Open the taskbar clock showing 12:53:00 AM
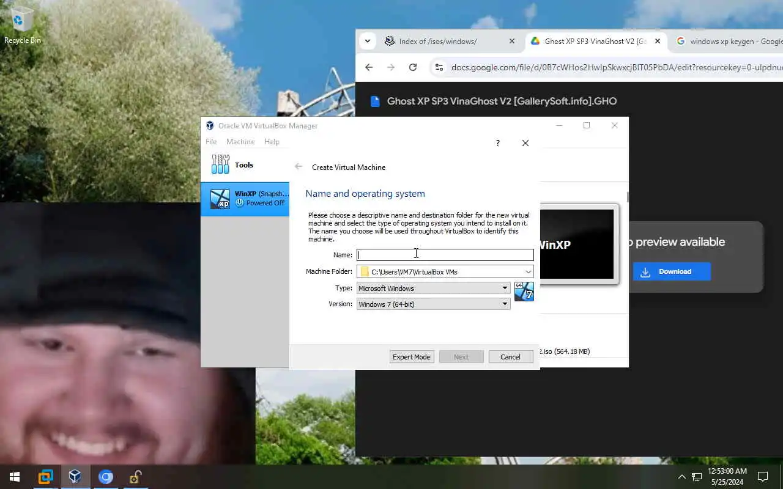783x489 pixels. point(727,477)
